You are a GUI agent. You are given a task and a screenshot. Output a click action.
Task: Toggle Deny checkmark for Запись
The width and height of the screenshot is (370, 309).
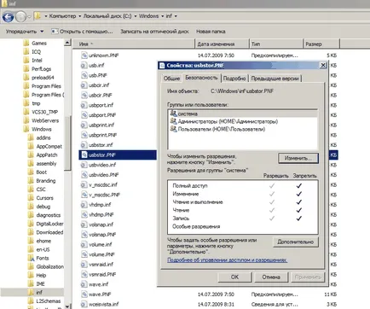coord(298,219)
